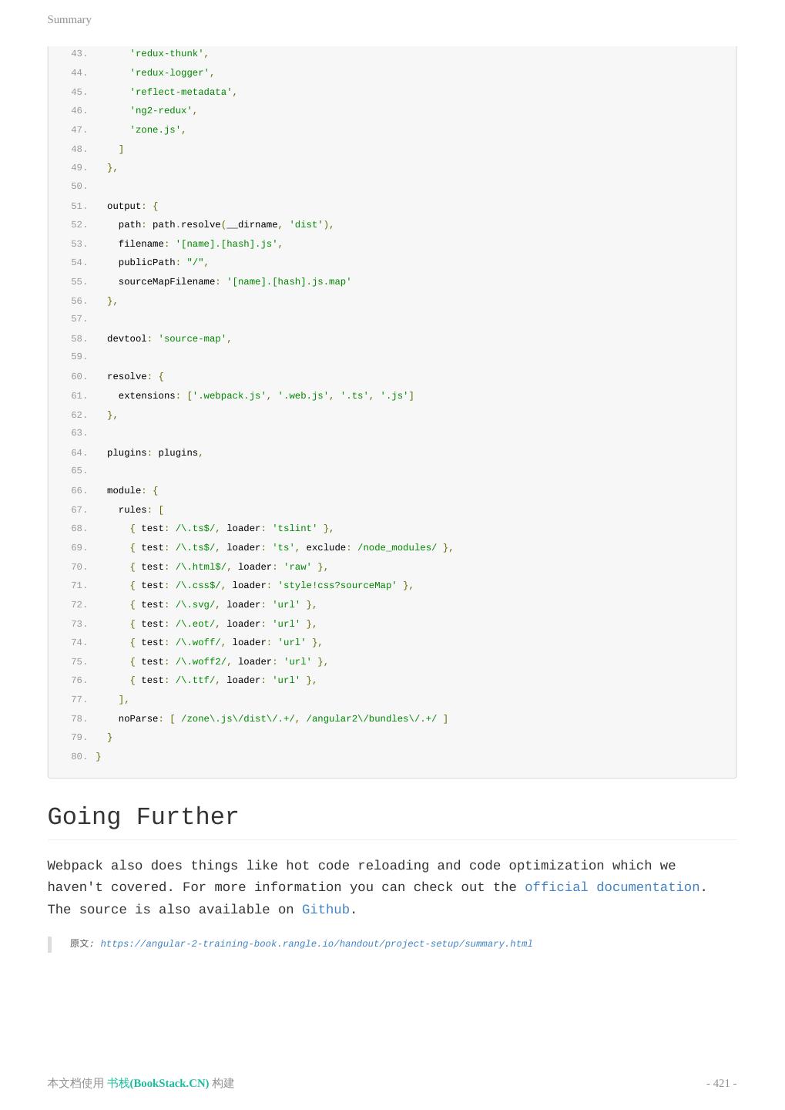Screen dimensions: 785x1110
Task: Click the woff2 test rule line
Action: click(x=229, y=661)
